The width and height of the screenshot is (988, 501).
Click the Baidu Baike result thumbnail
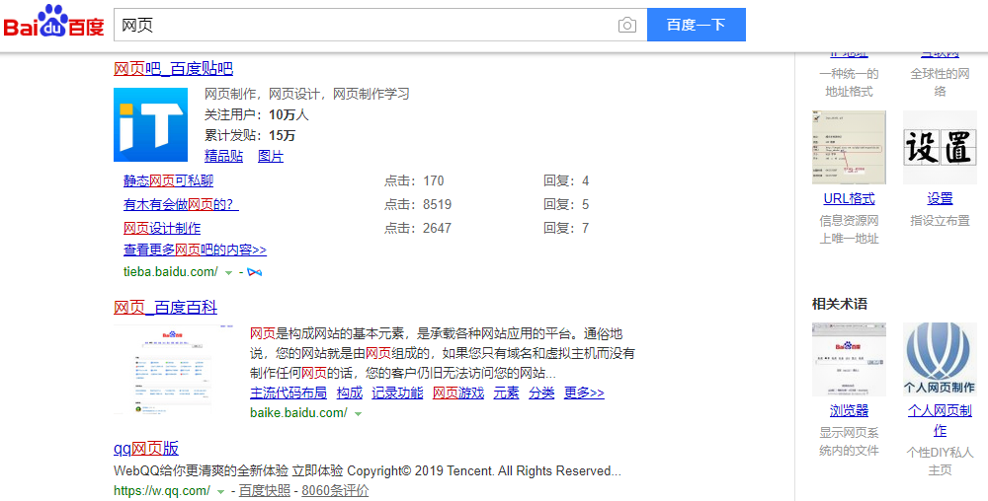coord(173,370)
